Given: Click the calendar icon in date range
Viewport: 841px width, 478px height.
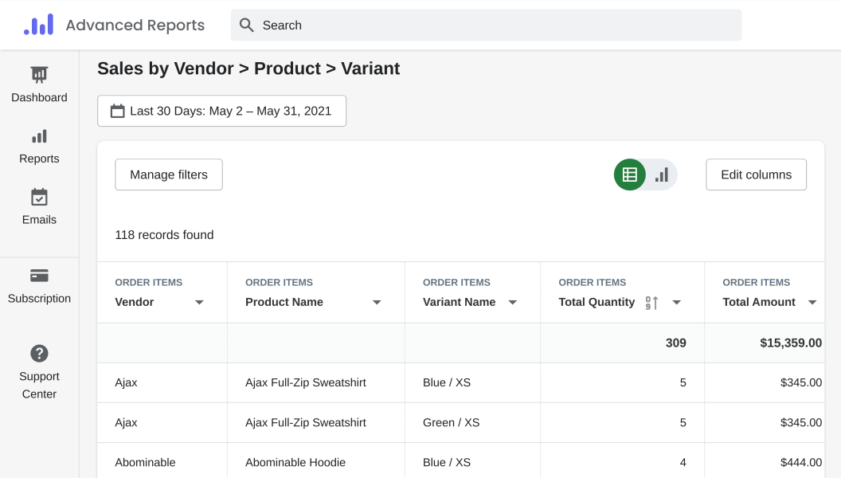Looking at the screenshot, I should click(117, 111).
